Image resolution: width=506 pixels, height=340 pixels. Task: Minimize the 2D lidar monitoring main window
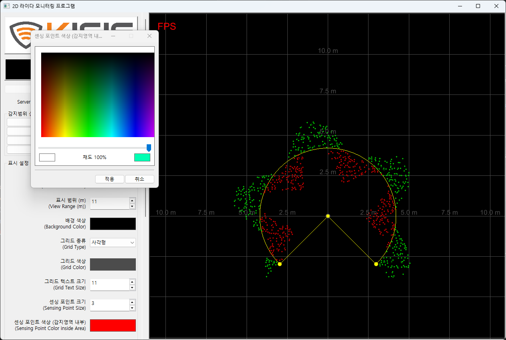click(460, 6)
